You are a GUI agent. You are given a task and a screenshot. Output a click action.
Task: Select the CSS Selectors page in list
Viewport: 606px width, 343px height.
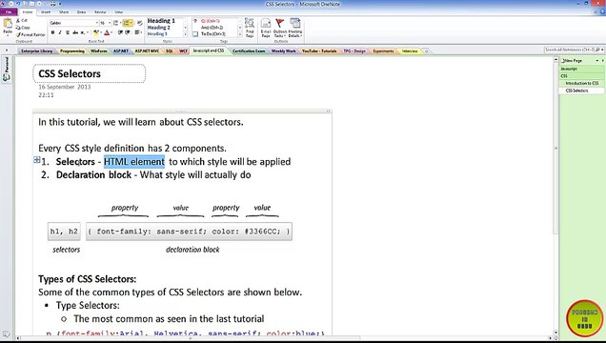[581, 91]
